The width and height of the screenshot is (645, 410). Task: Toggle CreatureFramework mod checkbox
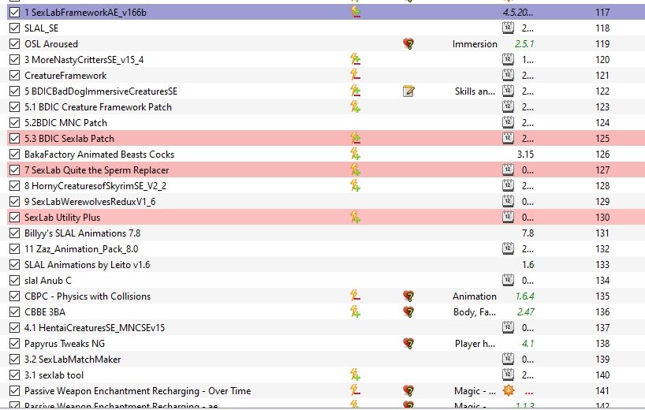tap(14, 75)
